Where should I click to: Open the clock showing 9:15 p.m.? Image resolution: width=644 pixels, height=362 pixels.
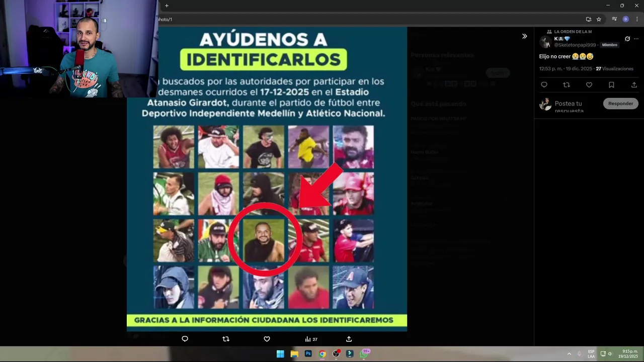629,354
